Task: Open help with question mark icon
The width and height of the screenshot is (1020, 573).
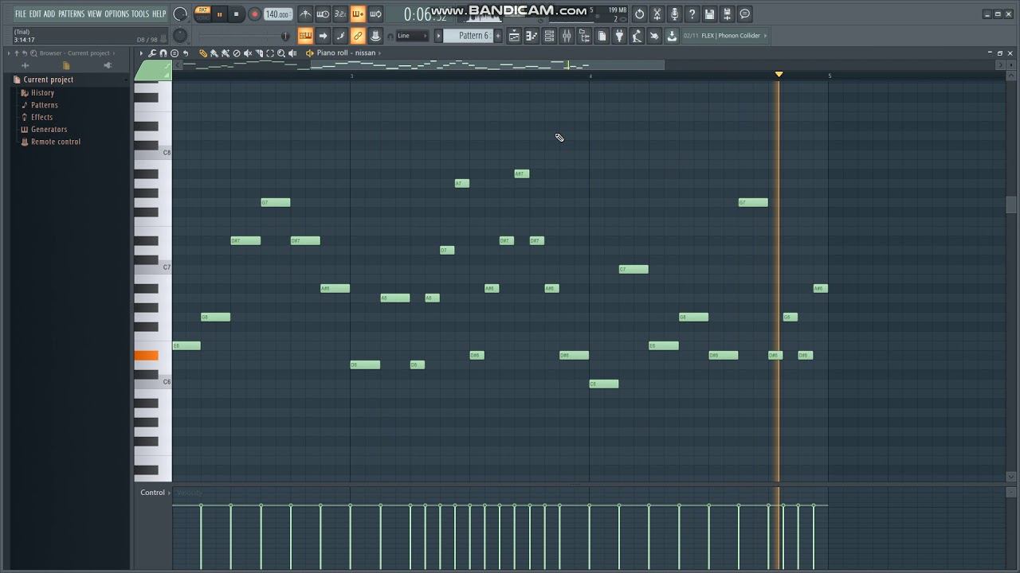Action: click(692, 14)
